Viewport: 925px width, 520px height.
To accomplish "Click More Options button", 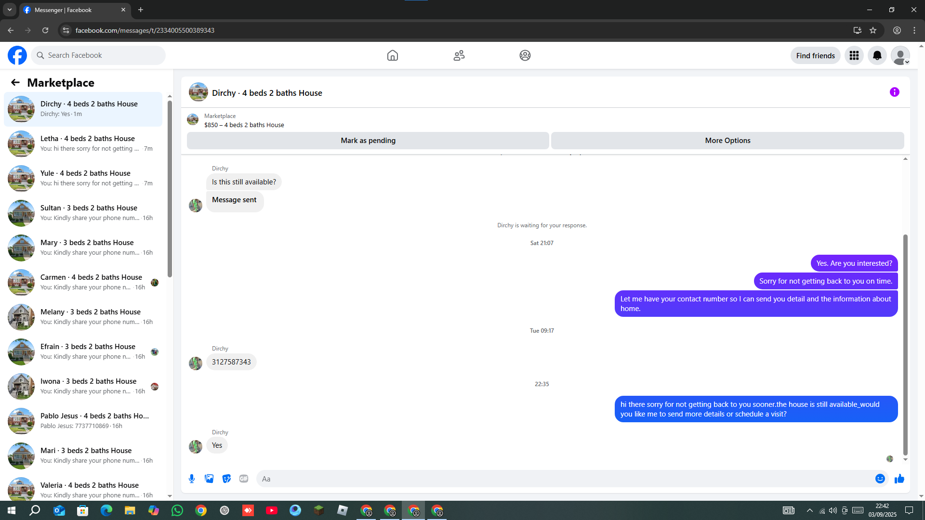I will point(727,141).
